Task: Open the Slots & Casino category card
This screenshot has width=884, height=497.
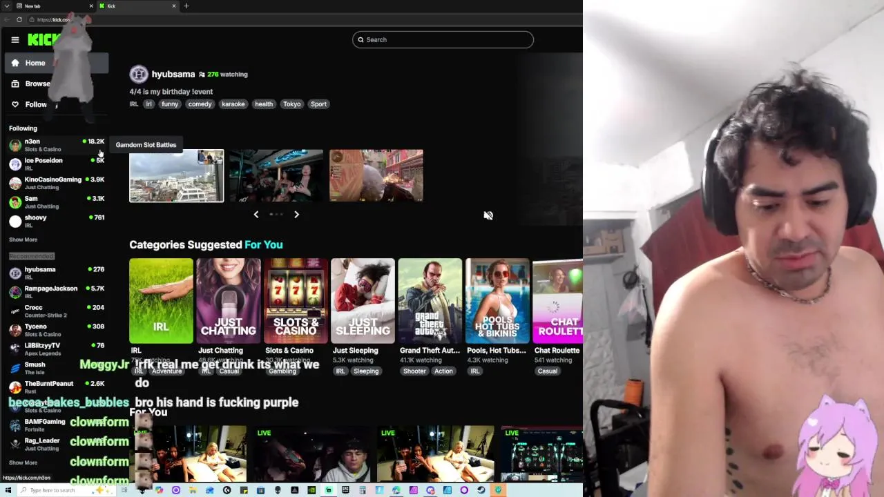Action: tap(296, 301)
